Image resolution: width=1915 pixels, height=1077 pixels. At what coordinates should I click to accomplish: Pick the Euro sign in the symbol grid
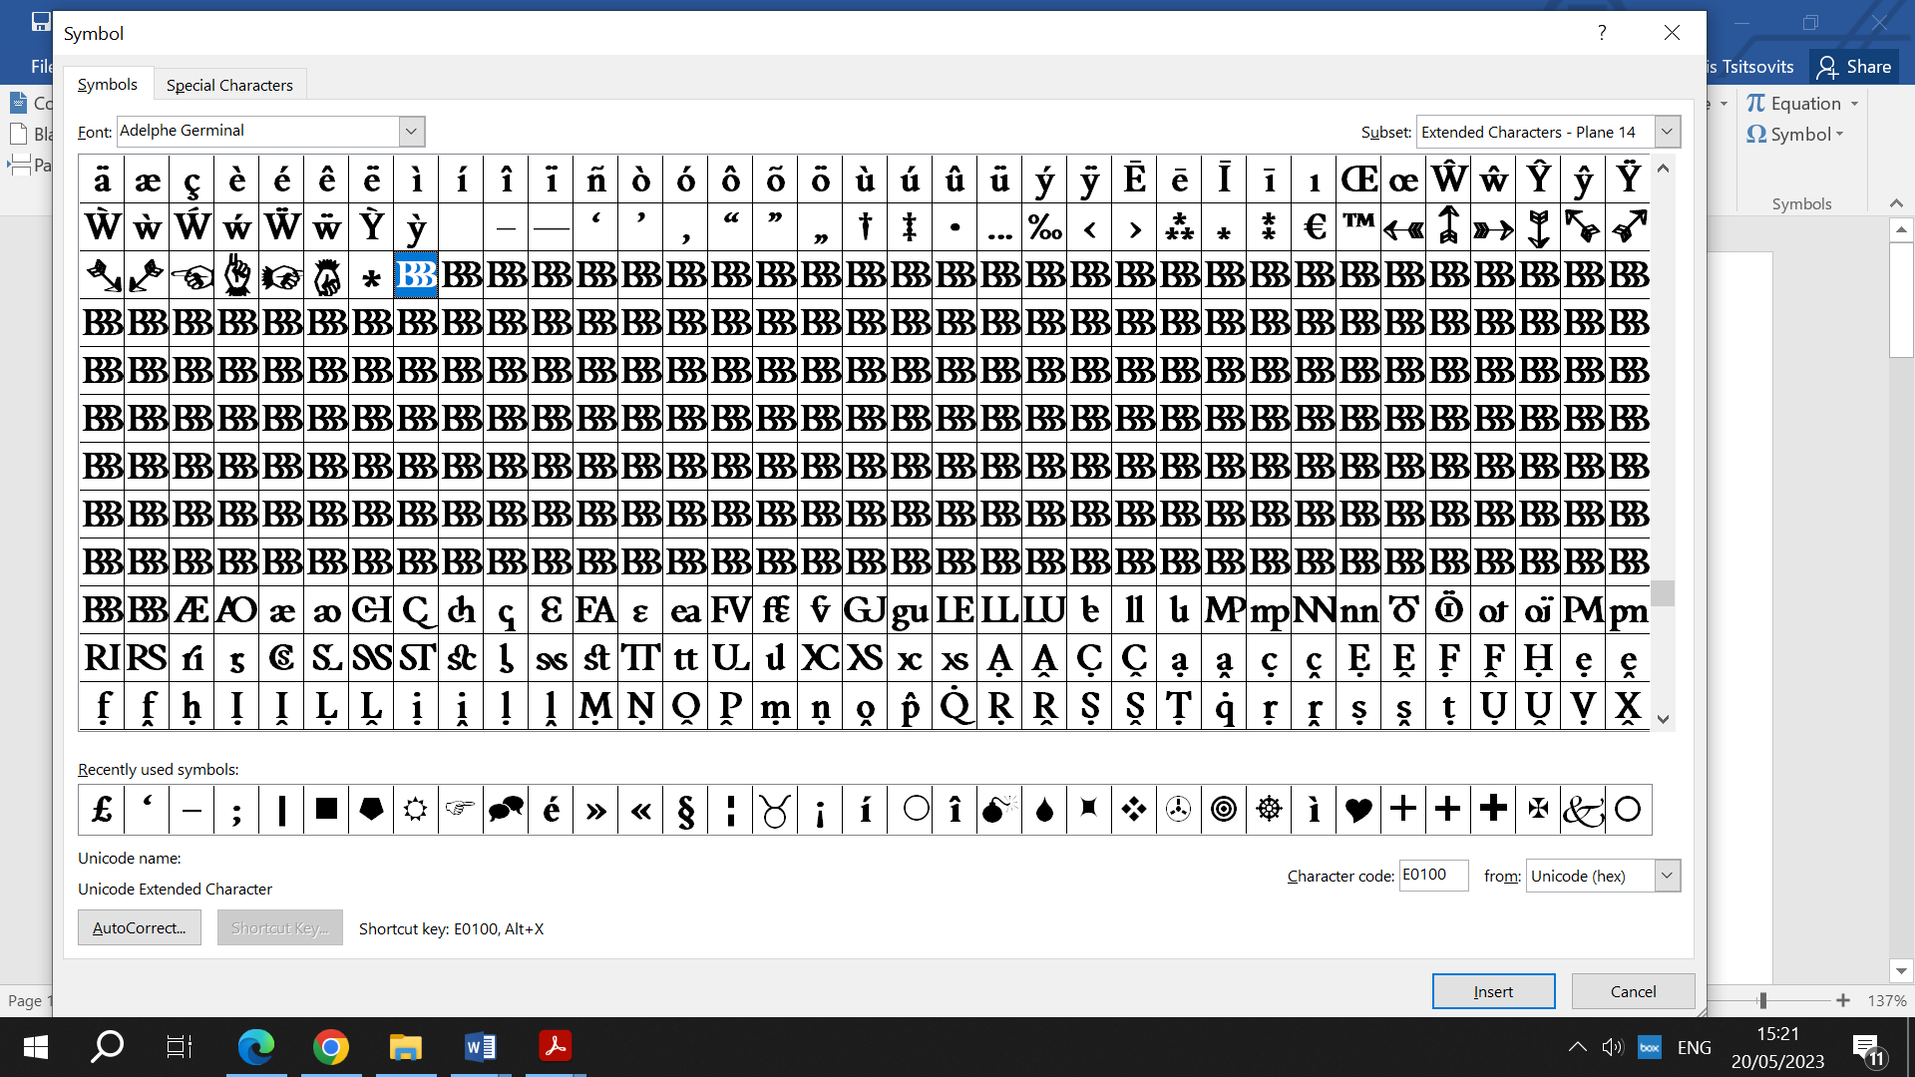1314,227
